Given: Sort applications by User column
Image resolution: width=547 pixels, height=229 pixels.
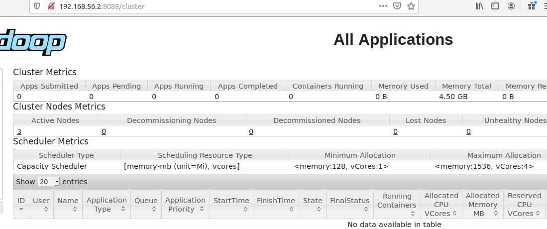Looking at the screenshot, I should pos(41,205).
